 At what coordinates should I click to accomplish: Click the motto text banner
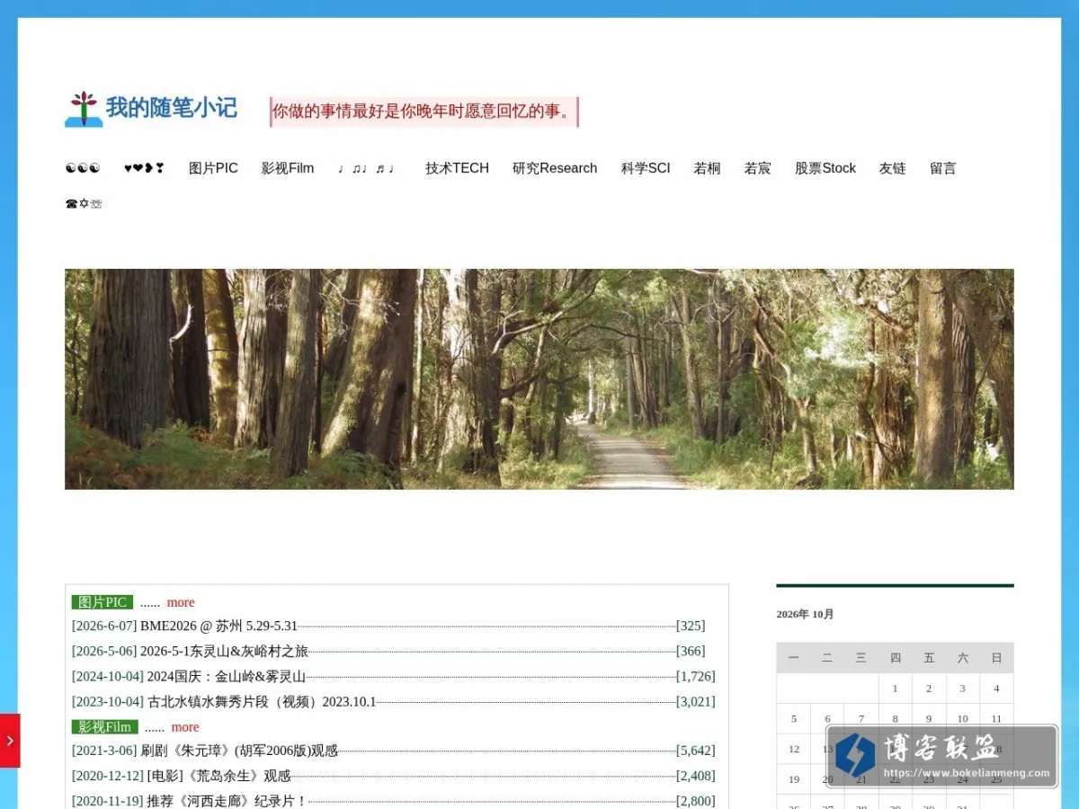pyautogui.click(x=424, y=111)
